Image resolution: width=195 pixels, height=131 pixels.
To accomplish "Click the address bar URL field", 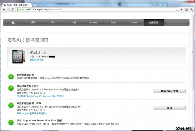I will coord(97,9).
